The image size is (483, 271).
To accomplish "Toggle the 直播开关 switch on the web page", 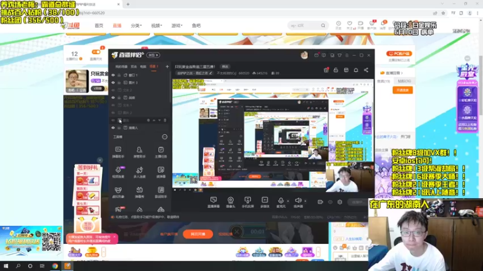I will [96, 52].
